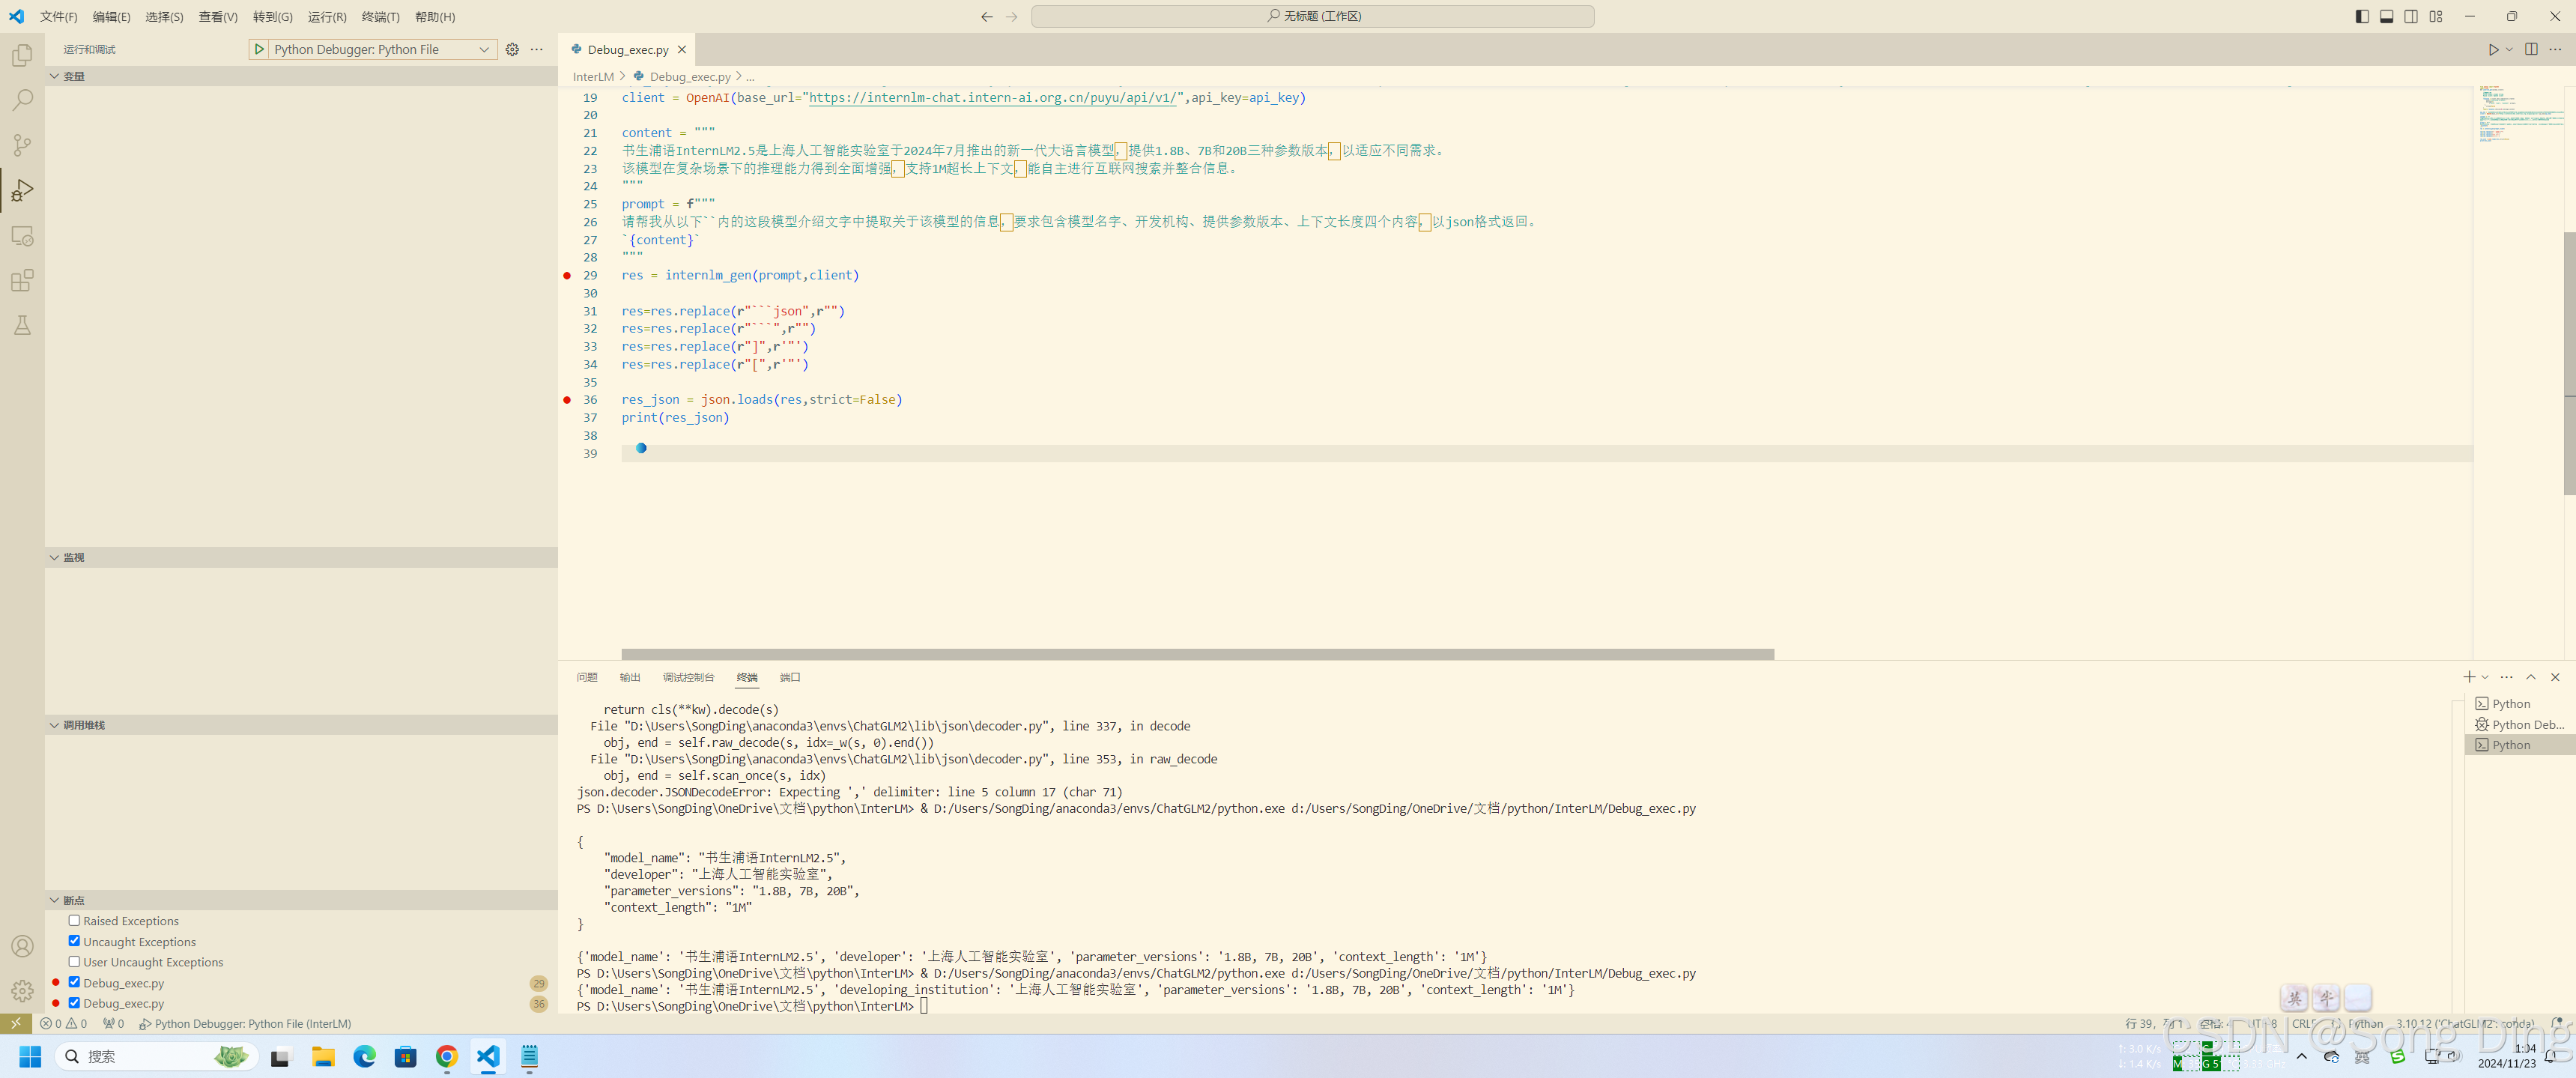Screen dimensions: 2576x1078
Task: Enable the Raised Exceptions breakpoint checkbox
Action: pos(74,920)
